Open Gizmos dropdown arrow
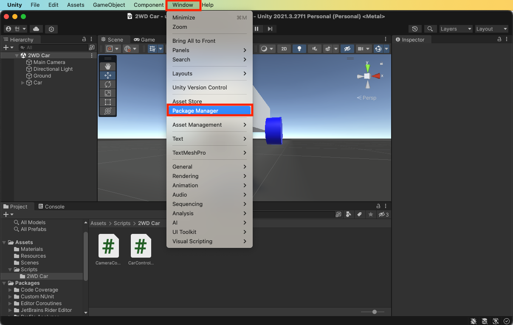Viewport: 513px width, 325px height. click(x=386, y=49)
